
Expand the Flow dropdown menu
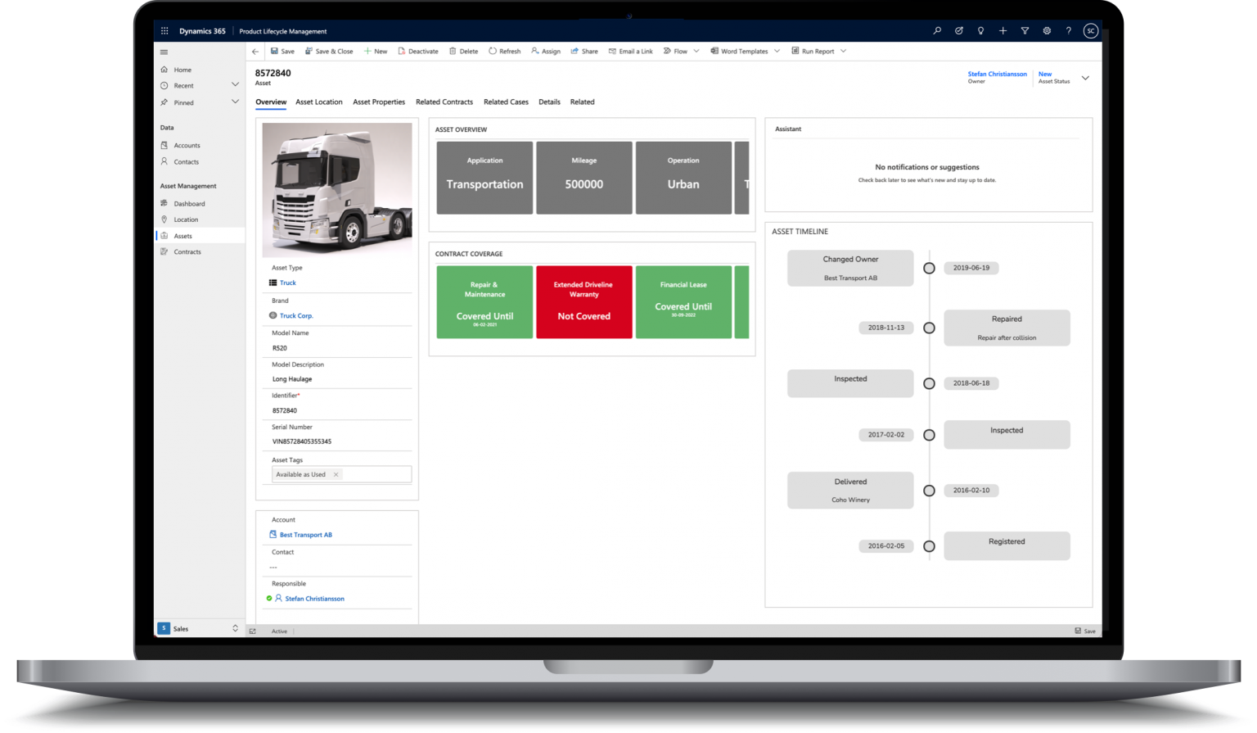tap(696, 52)
